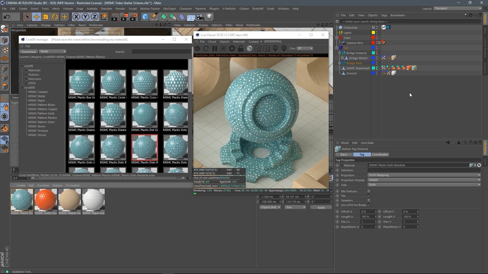Uncheck the Tile checkbox
The image size is (488, 274).
click(x=369, y=196)
